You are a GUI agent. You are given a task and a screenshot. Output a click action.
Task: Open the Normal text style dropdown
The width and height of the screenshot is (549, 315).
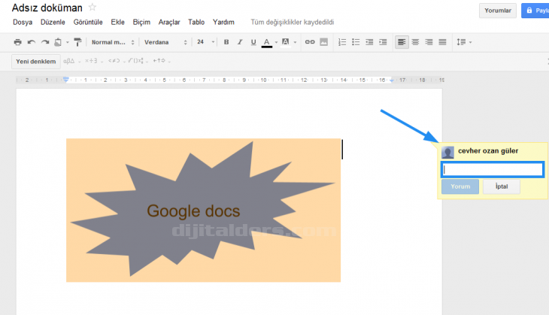[x=113, y=42]
